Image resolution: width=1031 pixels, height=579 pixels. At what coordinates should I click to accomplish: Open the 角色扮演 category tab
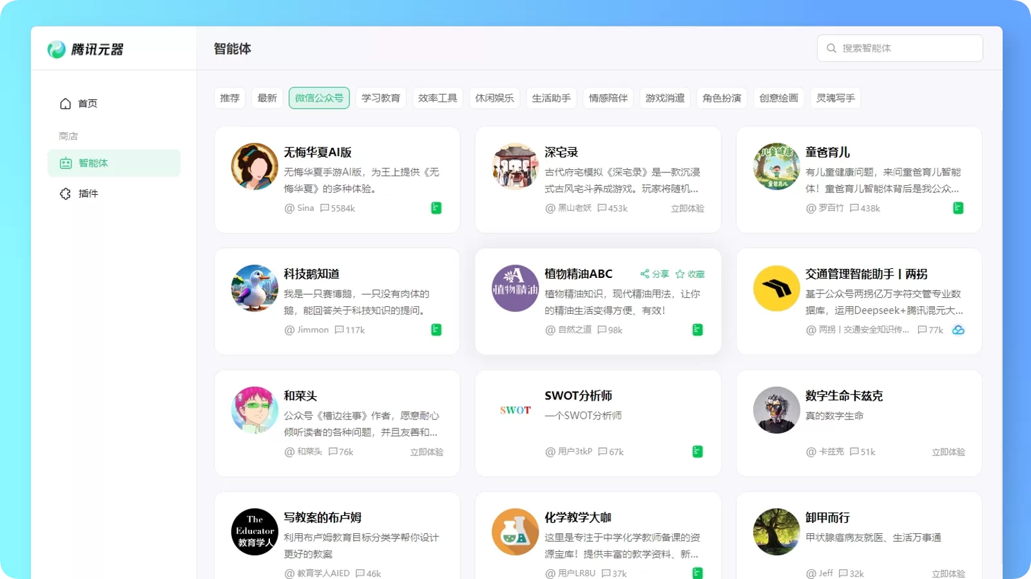722,98
